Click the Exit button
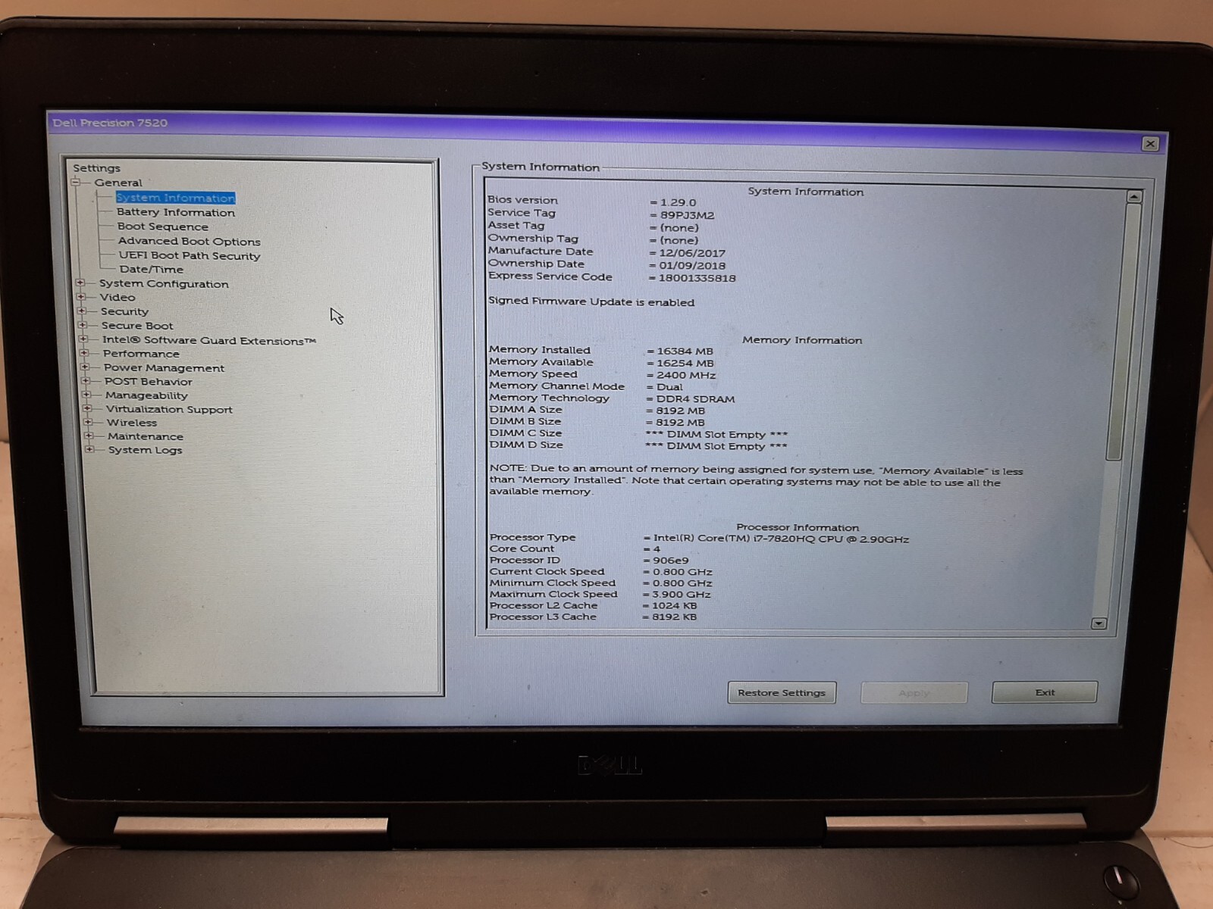This screenshot has height=909, width=1213. point(1045,692)
